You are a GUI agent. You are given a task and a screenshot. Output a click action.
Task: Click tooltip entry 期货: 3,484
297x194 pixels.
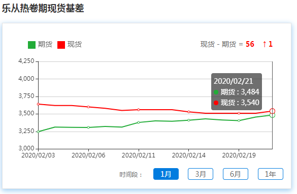coord(237,92)
